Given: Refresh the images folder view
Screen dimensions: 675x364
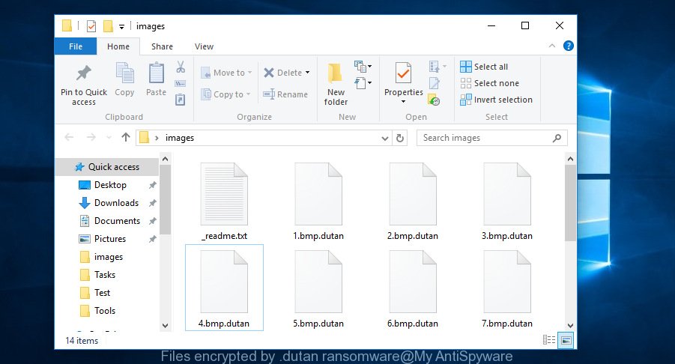Looking at the screenshot, I should tap(400, 138).
